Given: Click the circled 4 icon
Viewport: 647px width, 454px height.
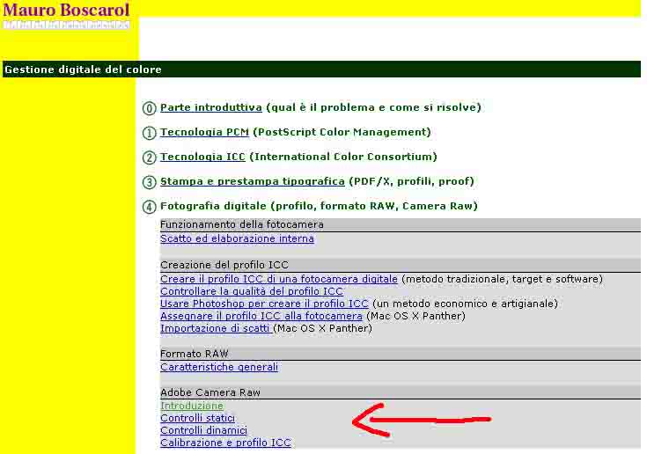Looking at the screenshot, I should [149, 207].
